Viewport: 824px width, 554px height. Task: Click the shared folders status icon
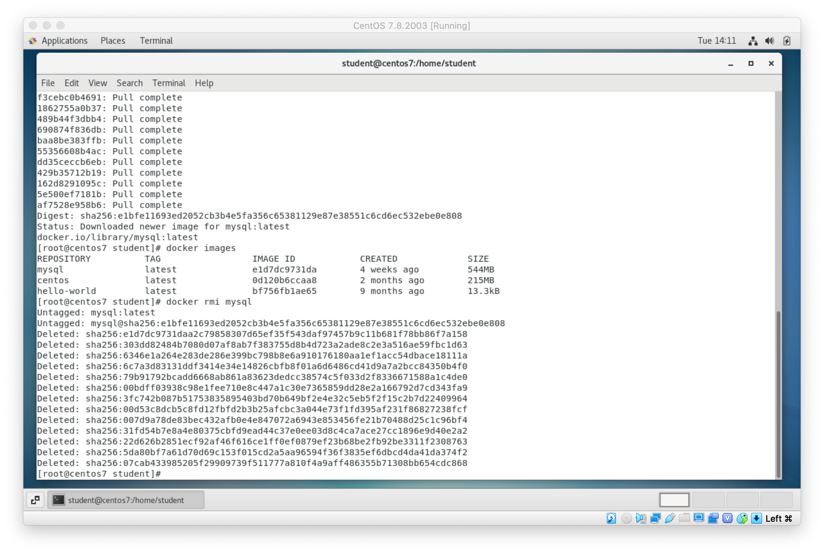[x=684, y=518]
